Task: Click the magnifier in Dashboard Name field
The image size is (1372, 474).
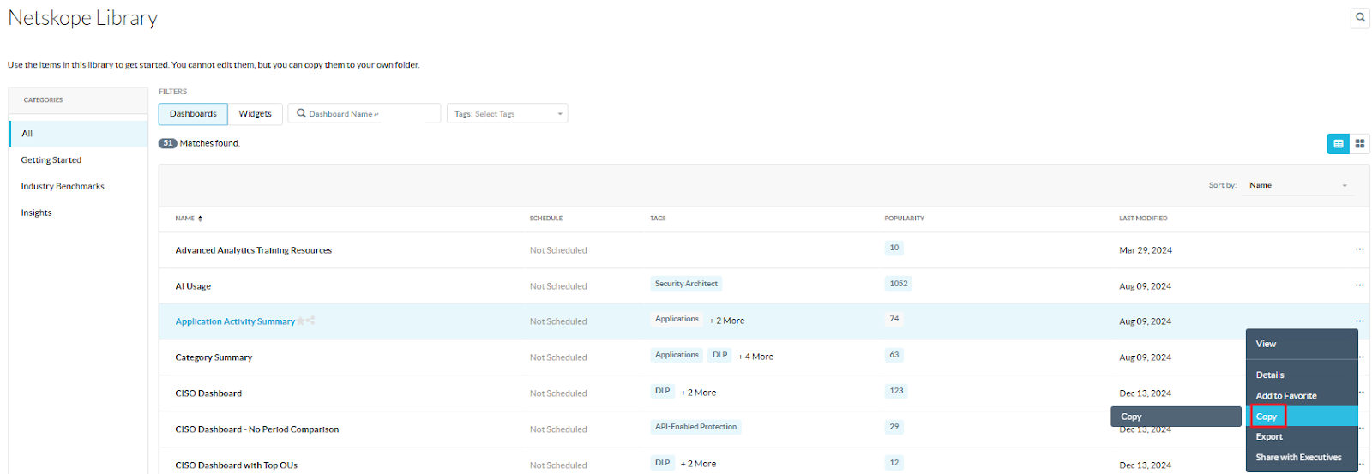Action: (301, 113)
